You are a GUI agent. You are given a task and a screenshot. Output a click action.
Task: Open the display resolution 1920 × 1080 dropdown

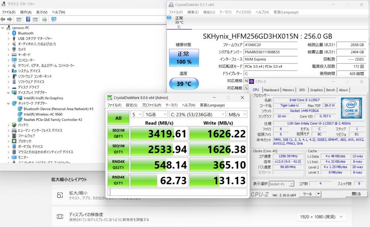click(320, 217)
